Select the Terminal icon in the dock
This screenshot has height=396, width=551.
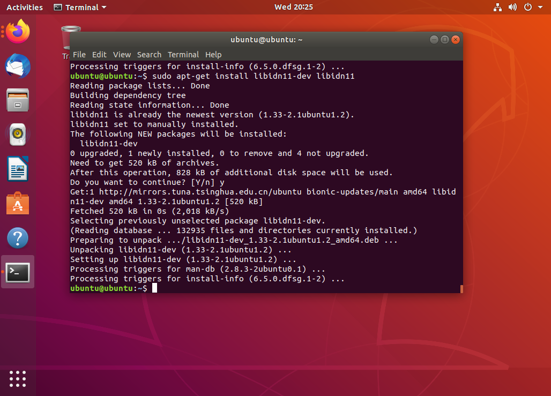point(18,272)
